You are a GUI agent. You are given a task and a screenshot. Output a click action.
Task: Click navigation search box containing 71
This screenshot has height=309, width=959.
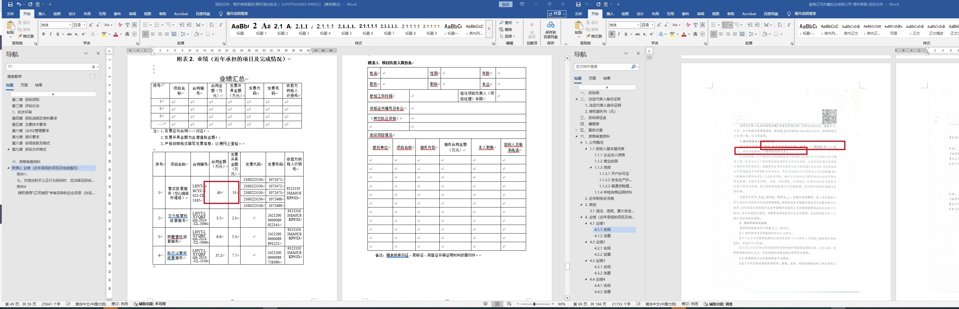point(49,67)
